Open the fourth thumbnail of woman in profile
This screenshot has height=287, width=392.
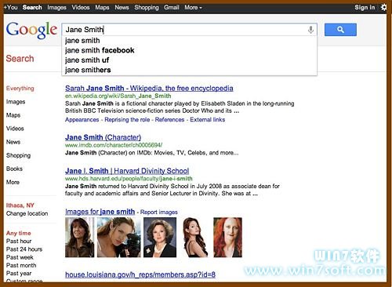(195, 238)
